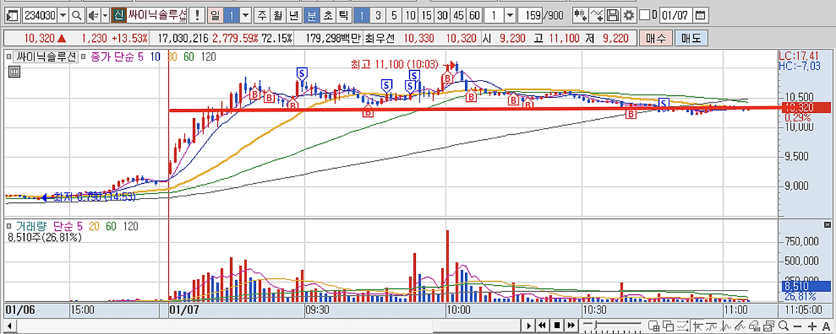This screenshot has height=334, width=836.
Task: Expand the interval dropdown before 159/900
Action: (x=510, y=15)
